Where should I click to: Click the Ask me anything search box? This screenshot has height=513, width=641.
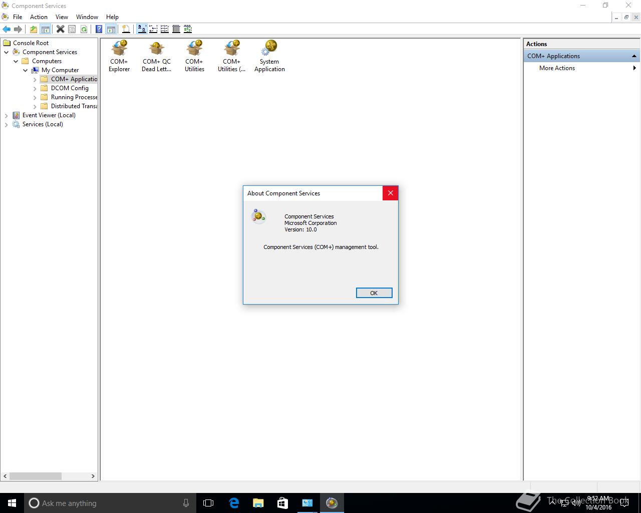tap(109, 503)
